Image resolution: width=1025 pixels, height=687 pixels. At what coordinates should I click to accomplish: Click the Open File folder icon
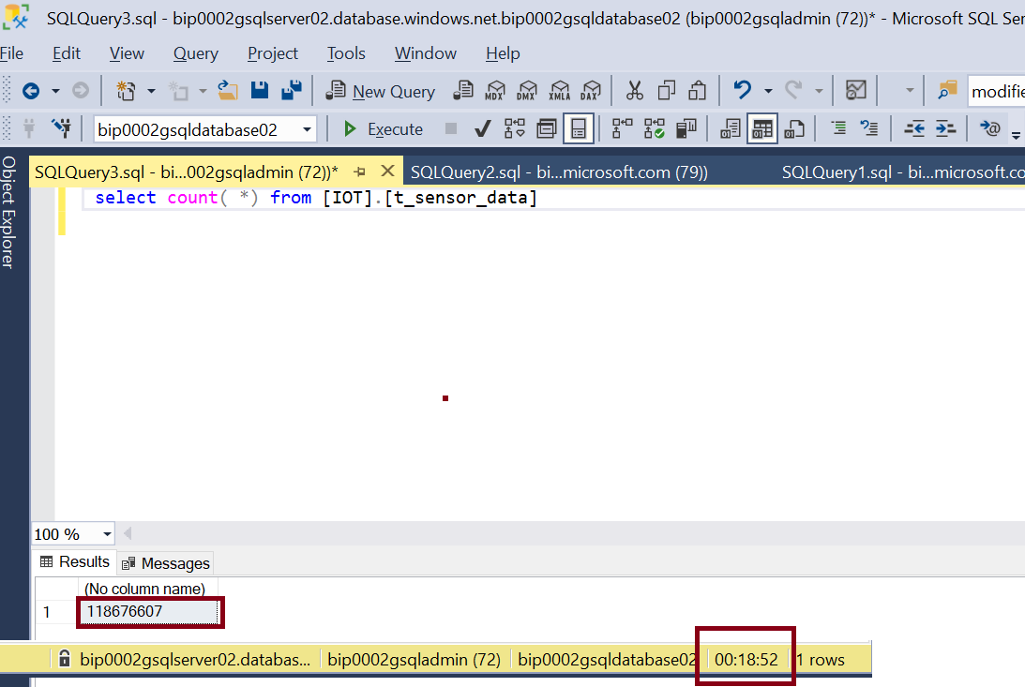click(x=228, y=91)
